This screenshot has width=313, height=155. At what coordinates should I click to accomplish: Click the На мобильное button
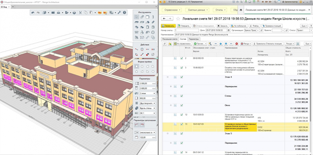239,26
